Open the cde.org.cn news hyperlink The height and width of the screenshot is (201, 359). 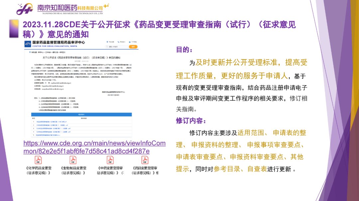[x=94, y=147]
